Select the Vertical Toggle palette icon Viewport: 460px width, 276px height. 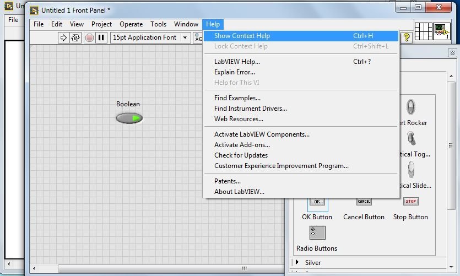pos(411,138)
